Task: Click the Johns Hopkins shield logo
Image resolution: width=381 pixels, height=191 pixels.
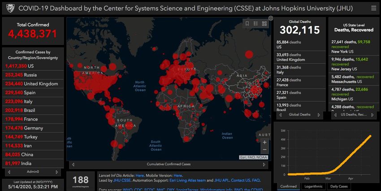Action: tap(10, 8)
